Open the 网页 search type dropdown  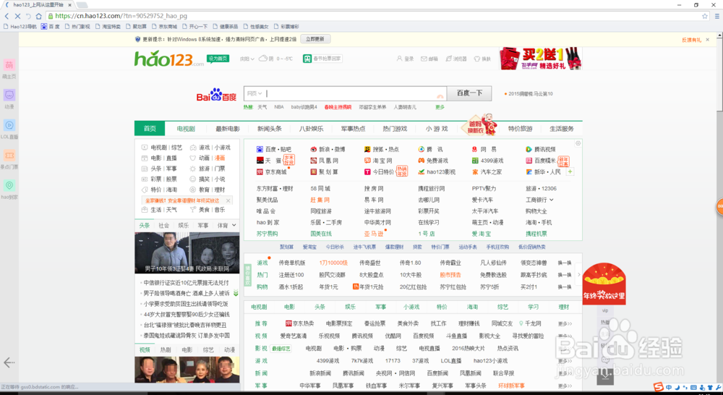[x=254, y=93]
